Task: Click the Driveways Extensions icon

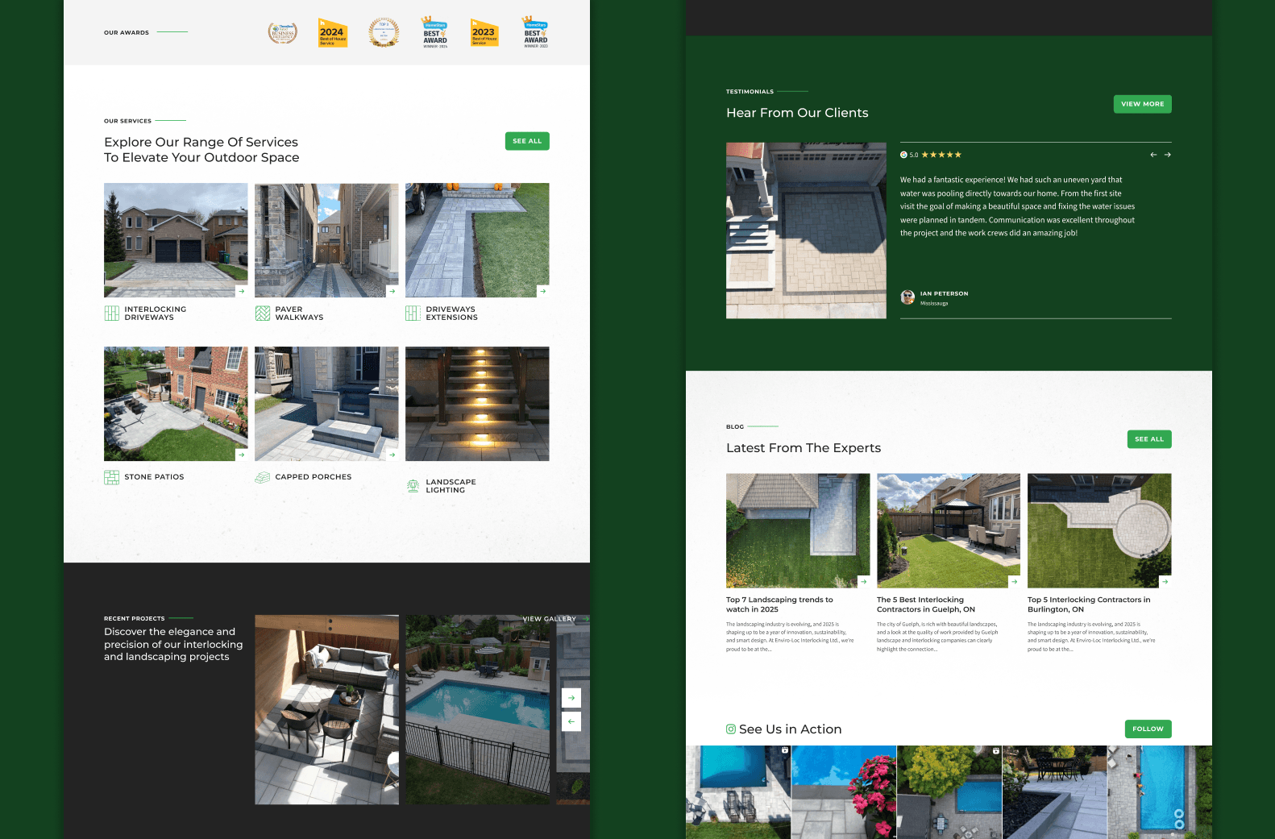Action: click(x=413, y=314)
